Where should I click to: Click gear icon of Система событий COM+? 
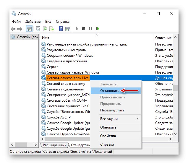pos(44,100)
